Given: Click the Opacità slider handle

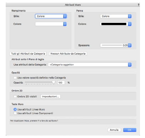Looking at the screenshot, I should [54, 82].
